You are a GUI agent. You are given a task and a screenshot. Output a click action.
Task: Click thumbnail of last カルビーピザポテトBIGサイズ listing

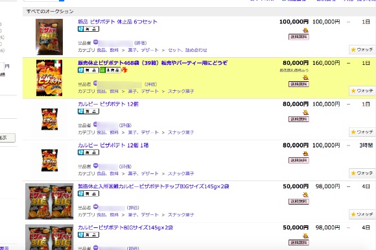coord(49,237)
